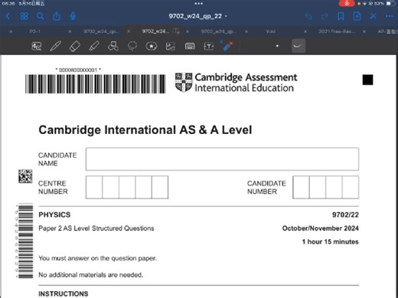
Task: Tap the heading 'Cambridge International AS & A Level'
Action: (145, 129)
